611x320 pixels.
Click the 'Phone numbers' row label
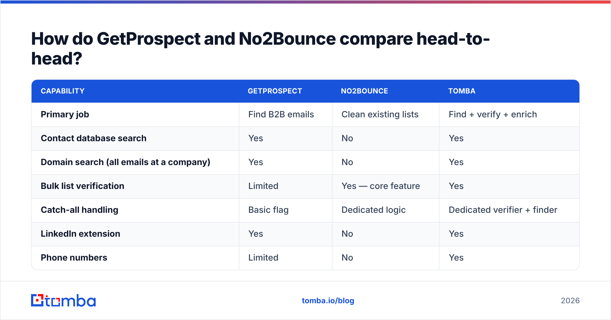click(74, 258)
